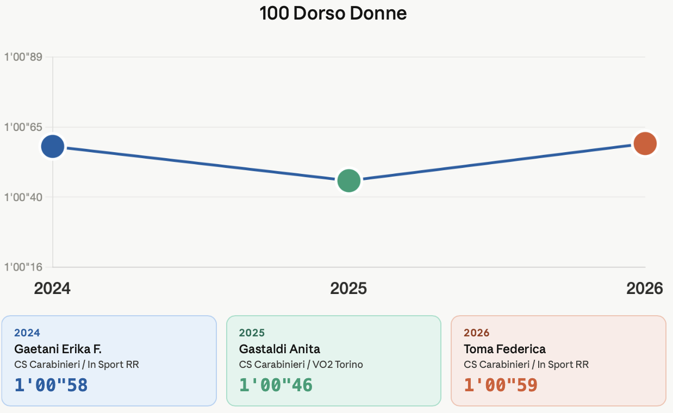The width and height of the screenshot is (673, 413).
Task: Click the 2024 year heading in blue card
Action: click(x=27, y=333)
